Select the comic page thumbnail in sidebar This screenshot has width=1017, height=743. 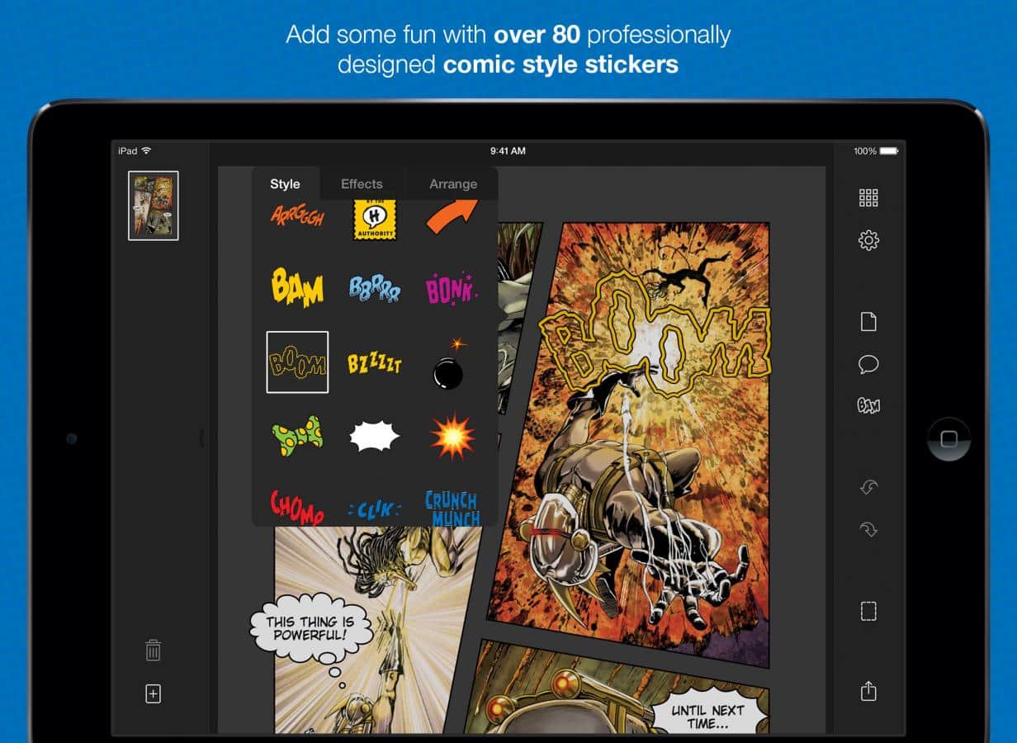(x=154, y=206)
